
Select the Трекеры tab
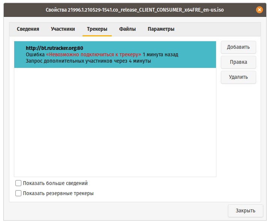point(97,29)
